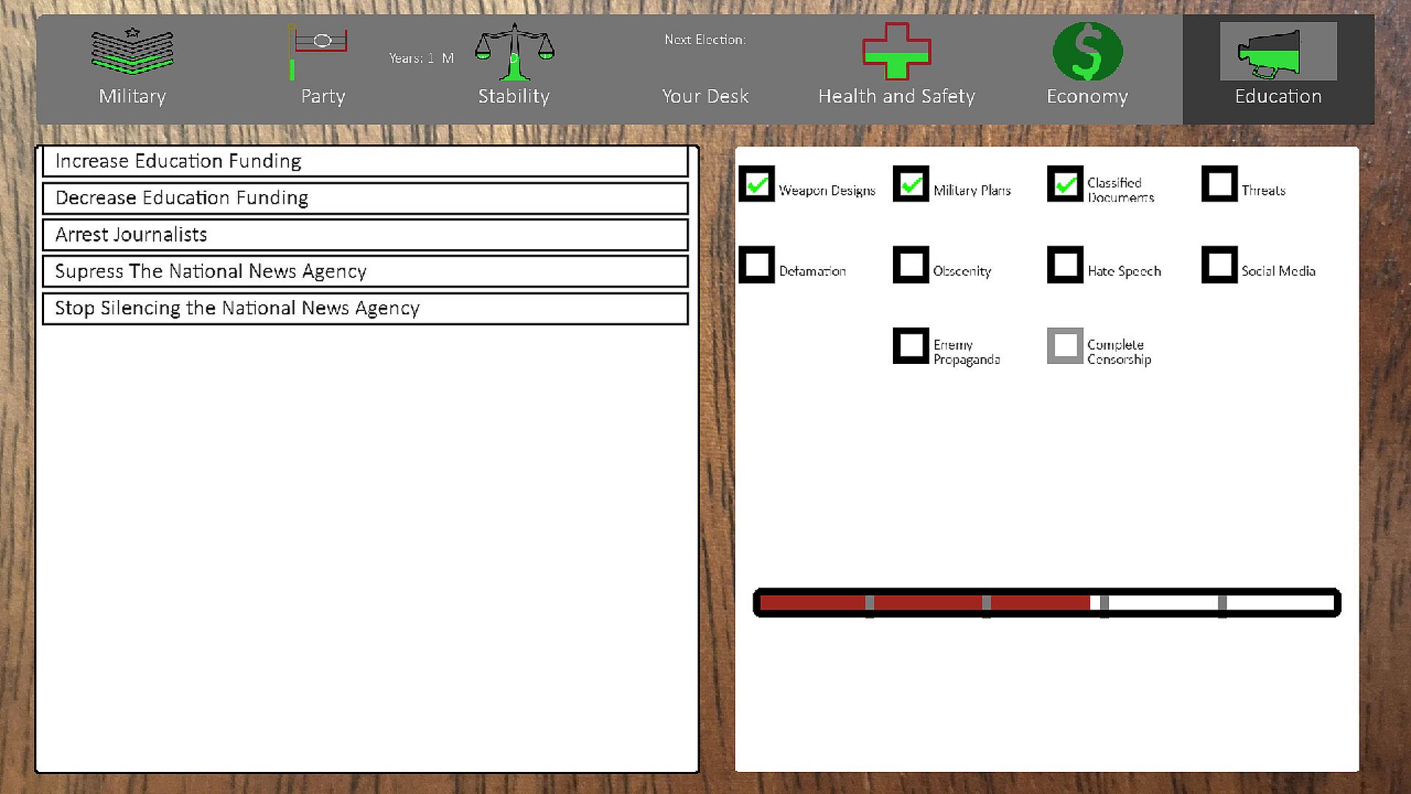
Task: Enable the Enemy Propaganda checkbox
Action: (911, 346)
